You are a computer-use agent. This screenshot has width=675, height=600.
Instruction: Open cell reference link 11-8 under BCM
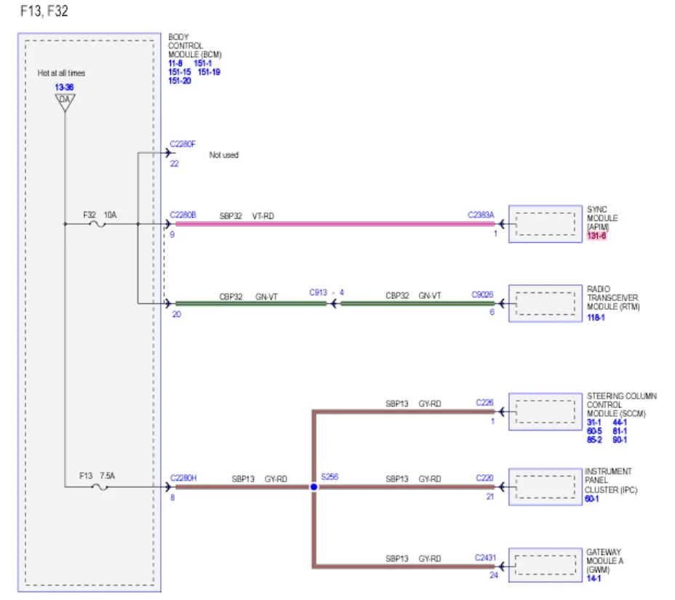(175, 63)
